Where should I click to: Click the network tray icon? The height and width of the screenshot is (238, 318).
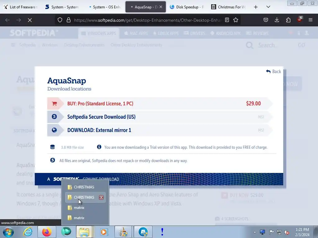279,232
